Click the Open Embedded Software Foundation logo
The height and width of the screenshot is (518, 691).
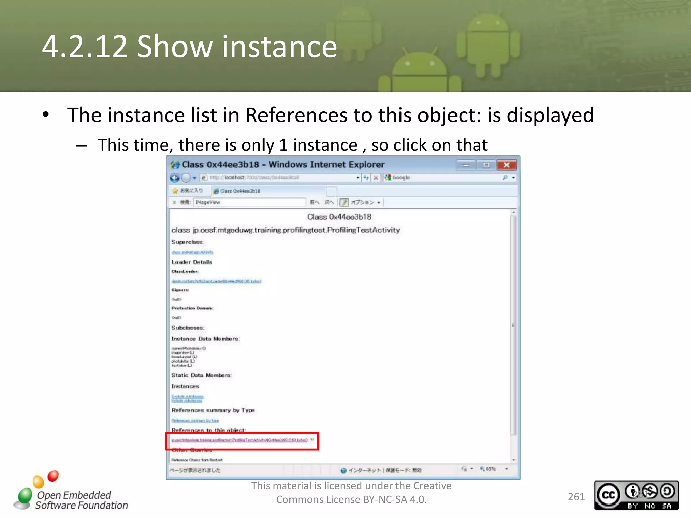point(71,491)
